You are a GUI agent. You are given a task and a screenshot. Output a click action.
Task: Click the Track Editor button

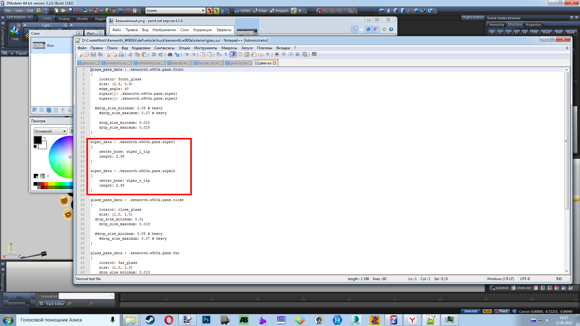coord(52,304)
